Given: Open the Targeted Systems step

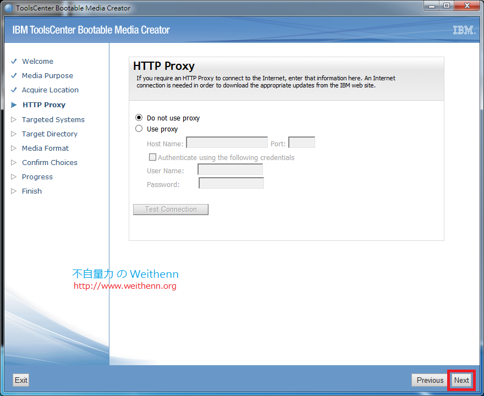Looking at the screenshot, I should point(53,119).
